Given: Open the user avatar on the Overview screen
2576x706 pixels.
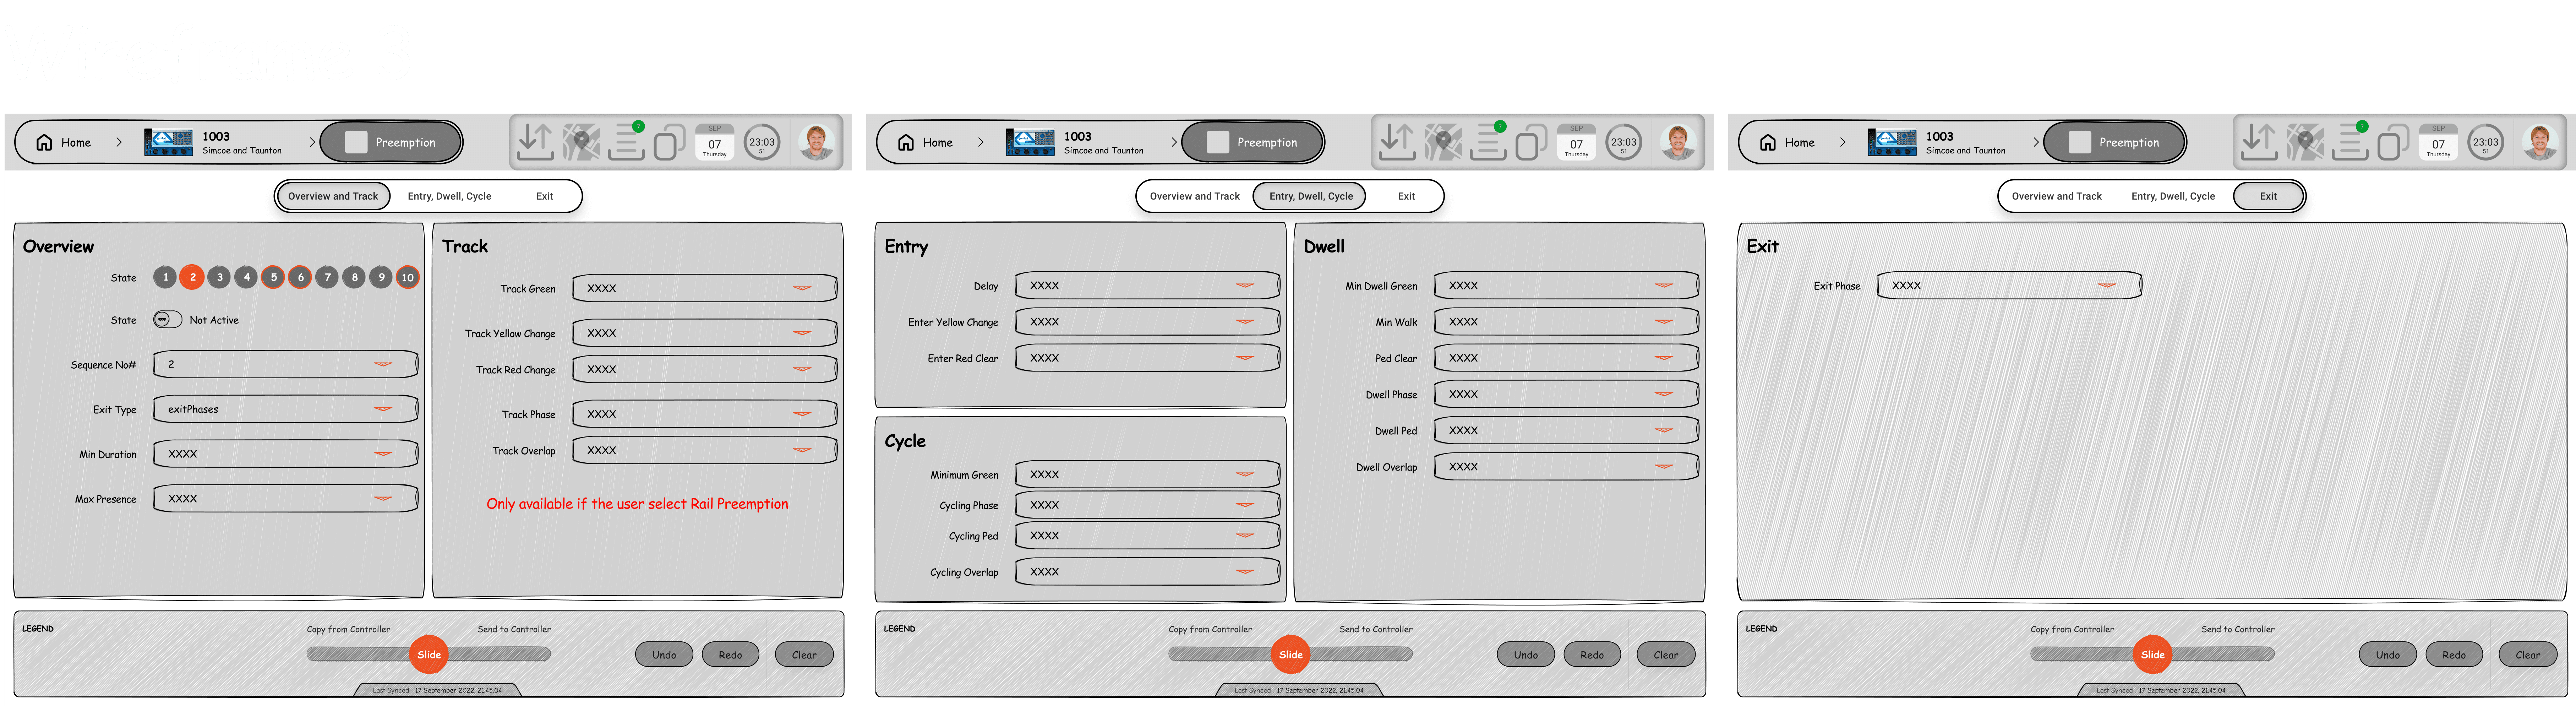Looking at the screenshot, I should tap(816, 142).
